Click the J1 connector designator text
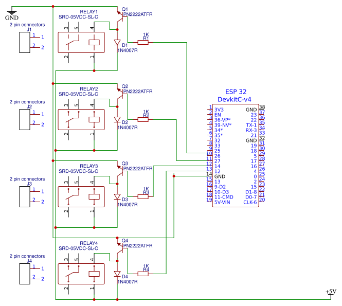The width and height of the screenshot is (342, 306). coord(29,29)
